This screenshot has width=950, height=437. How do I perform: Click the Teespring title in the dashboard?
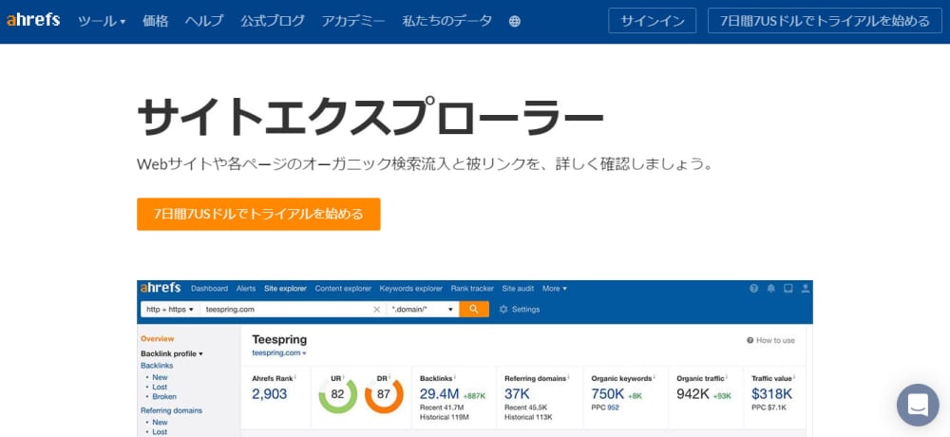[279, 339]
